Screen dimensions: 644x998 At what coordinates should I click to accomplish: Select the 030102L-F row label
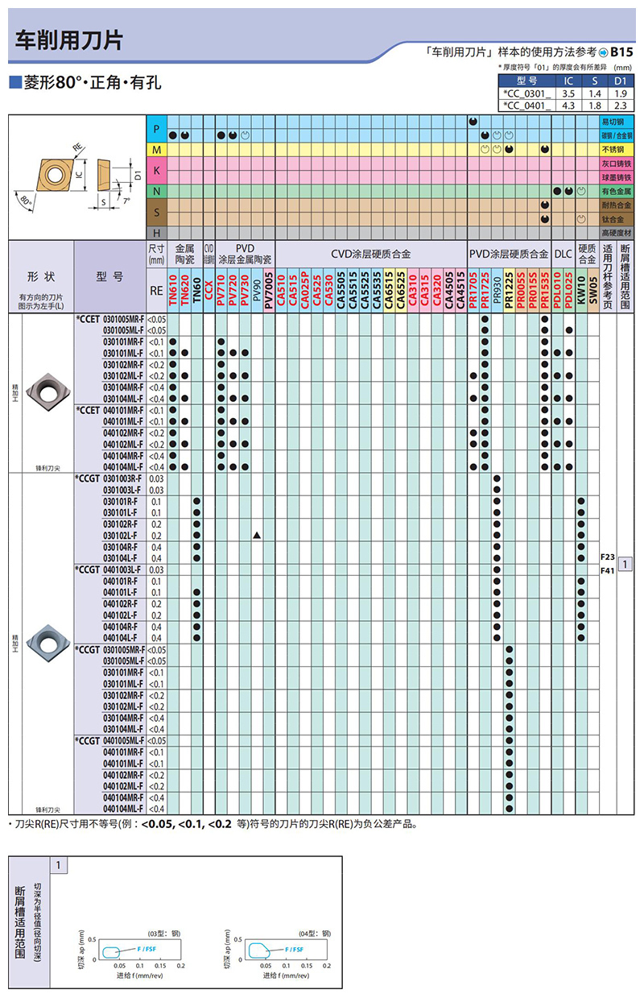pyautogui.click(x=121, y=535)
